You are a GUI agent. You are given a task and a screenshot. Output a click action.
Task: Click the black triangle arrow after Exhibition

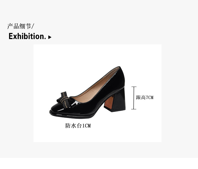coord(50,37)
